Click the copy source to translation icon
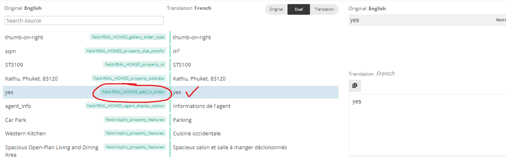506x157 pixels. [x=354, y=85]
